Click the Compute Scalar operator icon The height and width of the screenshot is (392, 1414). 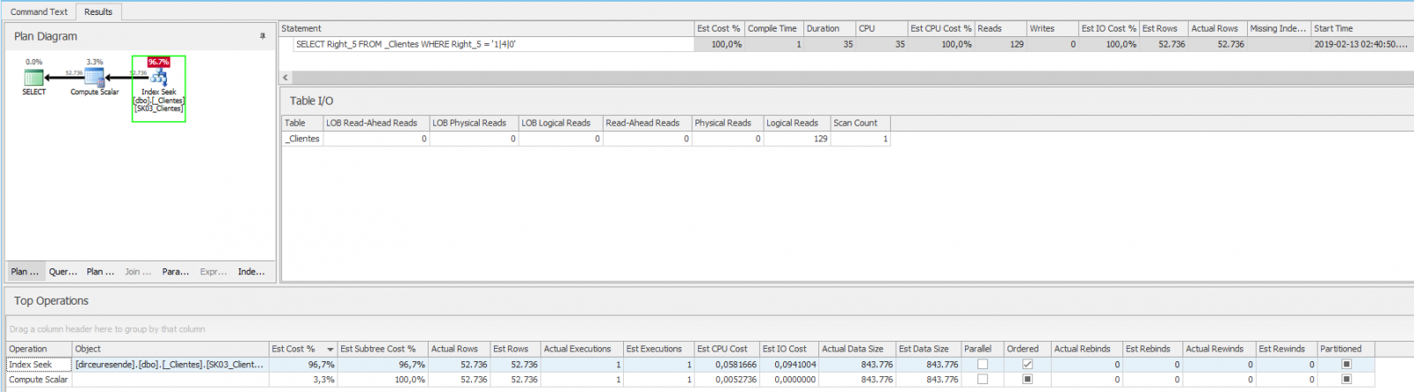95,78
